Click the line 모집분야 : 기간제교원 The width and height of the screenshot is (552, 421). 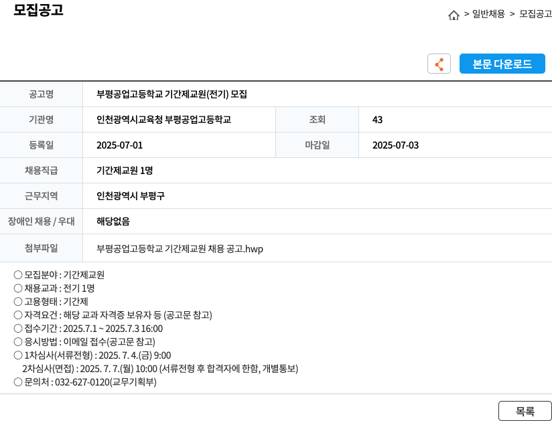tap(59, 274)
